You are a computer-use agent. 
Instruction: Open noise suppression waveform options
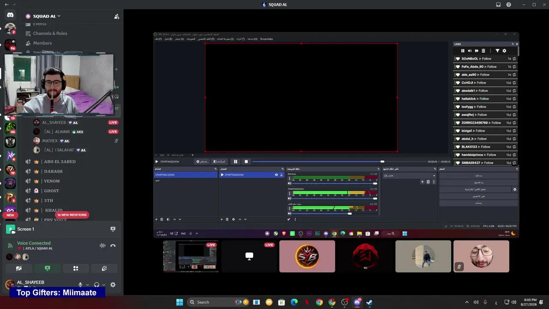pyautogui.click(x=103, y=245)
